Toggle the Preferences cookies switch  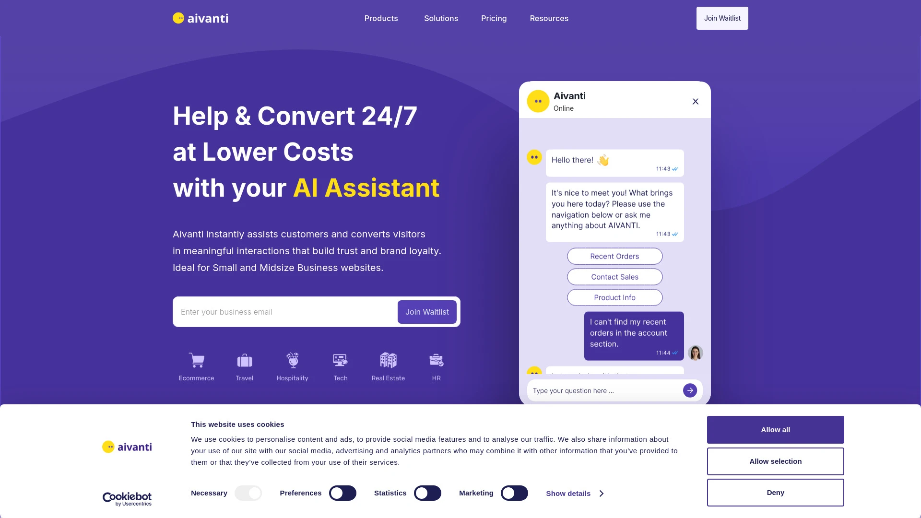point(342,493)
